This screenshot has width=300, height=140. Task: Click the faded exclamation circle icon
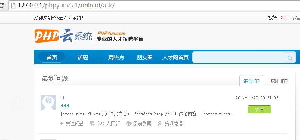click(18, 104)
